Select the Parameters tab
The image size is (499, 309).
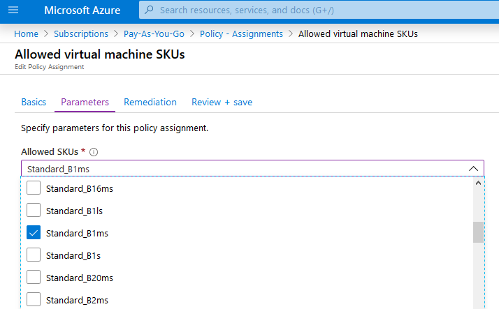[85, 102]
